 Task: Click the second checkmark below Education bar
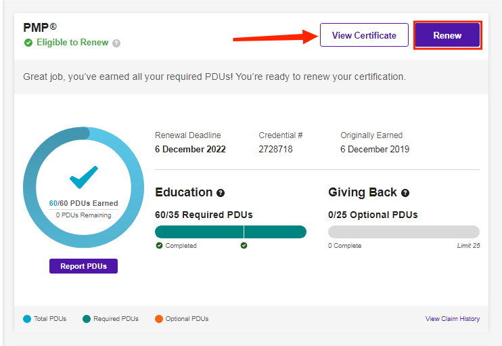(244, 246)
